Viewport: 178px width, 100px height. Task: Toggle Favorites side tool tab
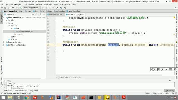[x=1, y=70]
